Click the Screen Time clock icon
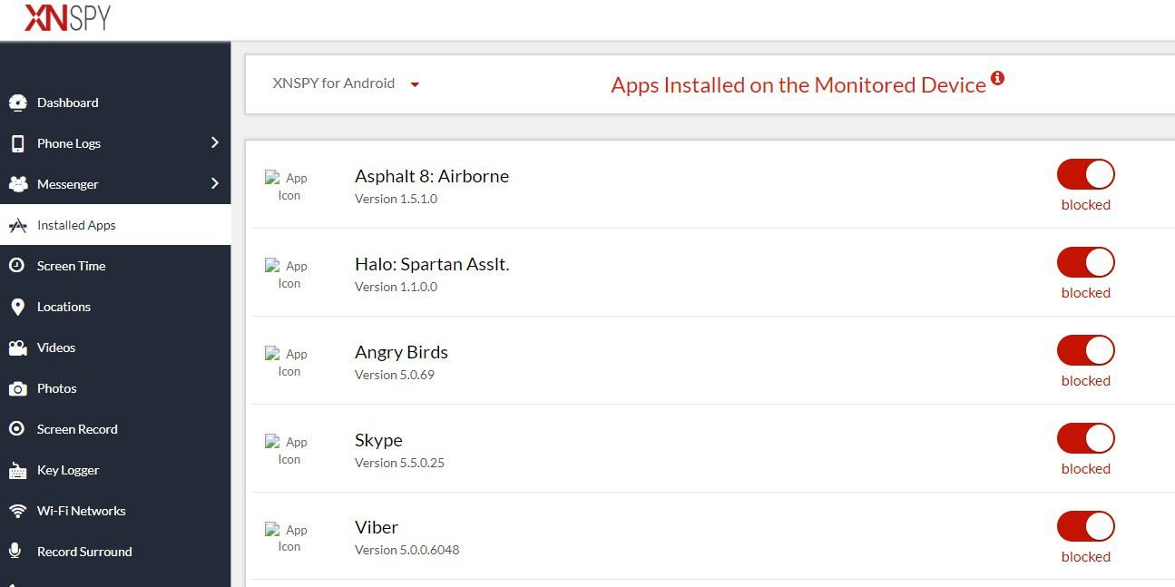The image size is (1175, 587). click(17, 266)
